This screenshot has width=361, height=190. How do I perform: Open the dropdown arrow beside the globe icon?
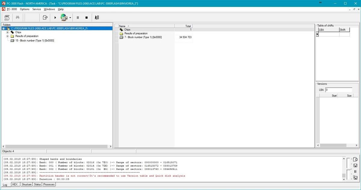tap(70, 17)
